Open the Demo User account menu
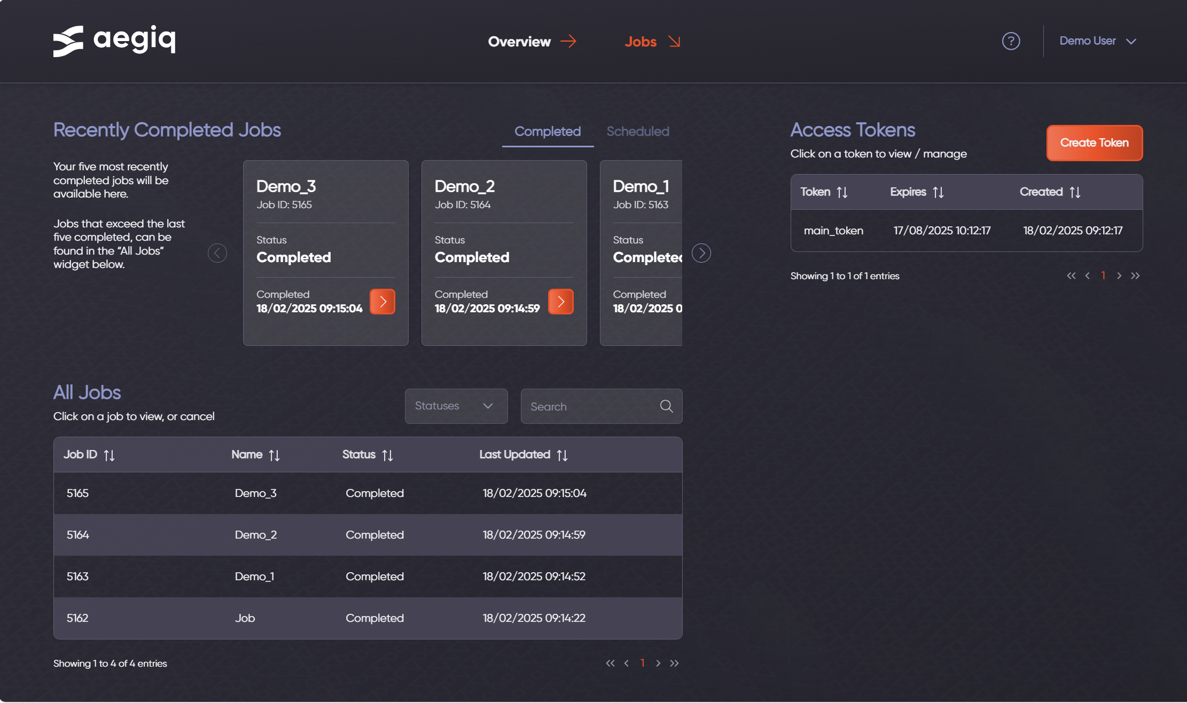Image resolution: width=1187 pixels, height=703 pixels. [x=1097, y=41]
